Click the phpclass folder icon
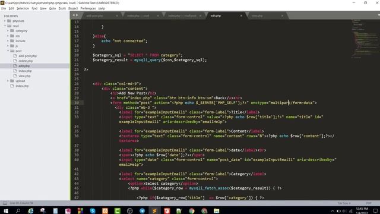The width and height of the screenshot is (380, 214). (9, 21)
